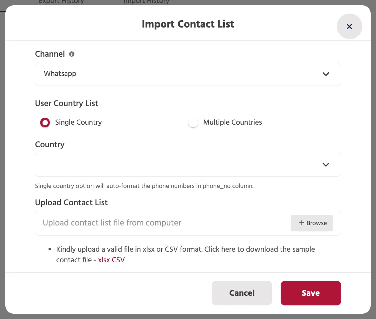The height and width of the screenshot is (319, 376).
Task: Click the bullet point beside upload instructions
Action: click(50, 249)
